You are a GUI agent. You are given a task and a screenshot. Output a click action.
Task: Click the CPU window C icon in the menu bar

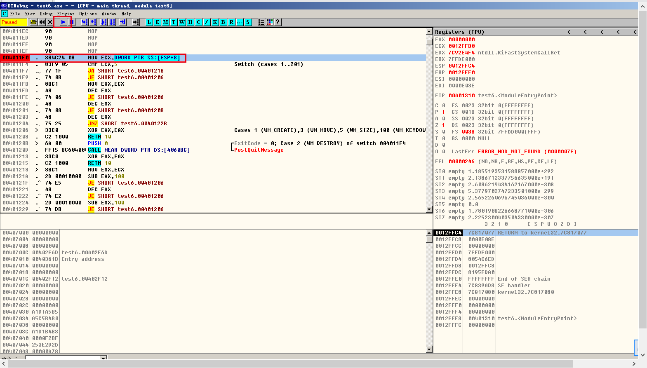(x=5, y=14)
